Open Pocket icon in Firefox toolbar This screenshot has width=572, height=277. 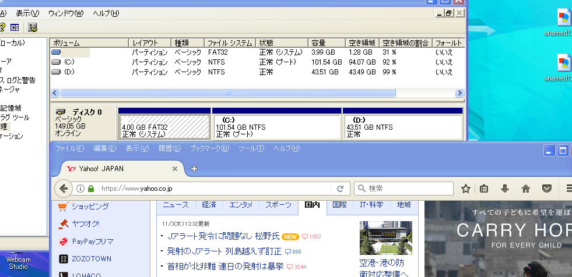pos(546,189)
